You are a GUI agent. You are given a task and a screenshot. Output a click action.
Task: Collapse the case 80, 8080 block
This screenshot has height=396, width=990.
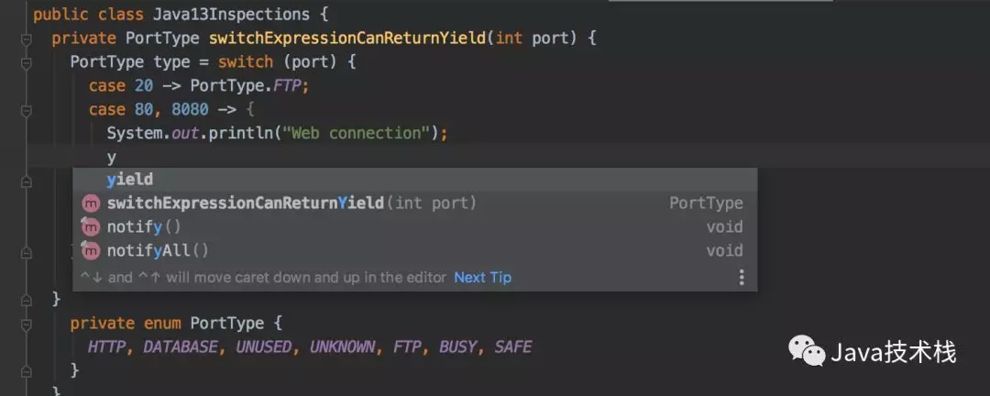tap(26, 111)
